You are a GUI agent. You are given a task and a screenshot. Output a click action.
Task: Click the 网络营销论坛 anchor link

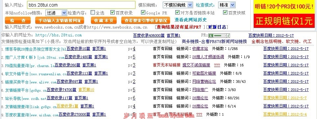[x=204, y=82]
